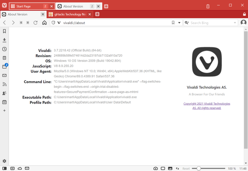
Task: Click the Windows 10 OS version text
Action: (87, 61)
